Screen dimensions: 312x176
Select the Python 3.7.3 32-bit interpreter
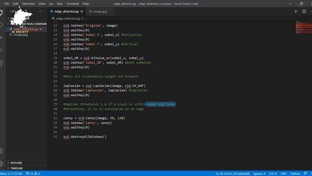[x=11, y=174]
